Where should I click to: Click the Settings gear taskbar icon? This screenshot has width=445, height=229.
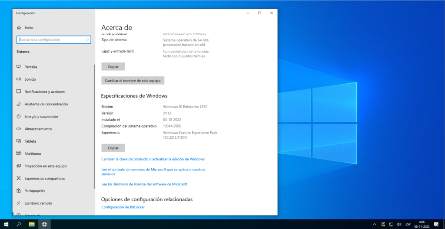pyautogui.click(x=45, y=224)
